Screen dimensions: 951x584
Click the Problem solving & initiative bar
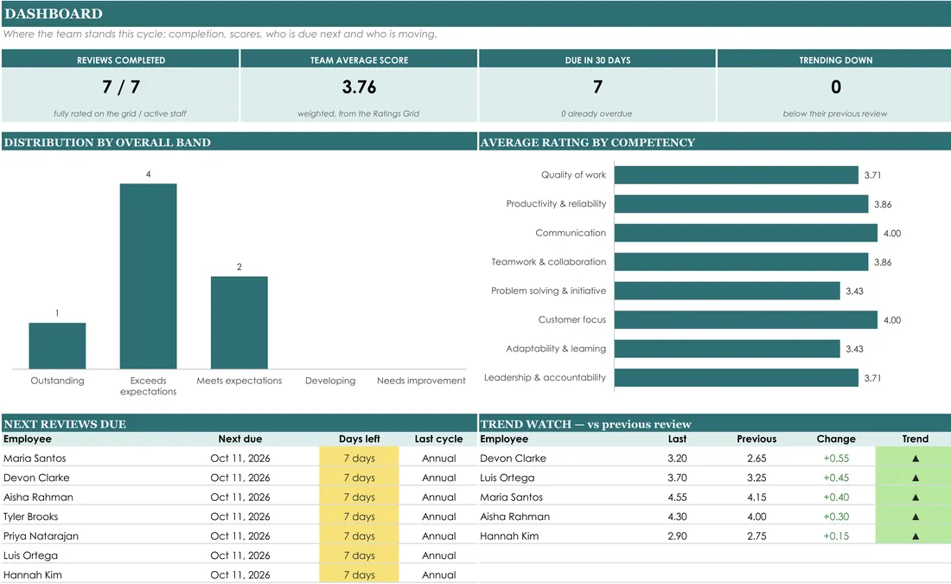coord(727,291)
